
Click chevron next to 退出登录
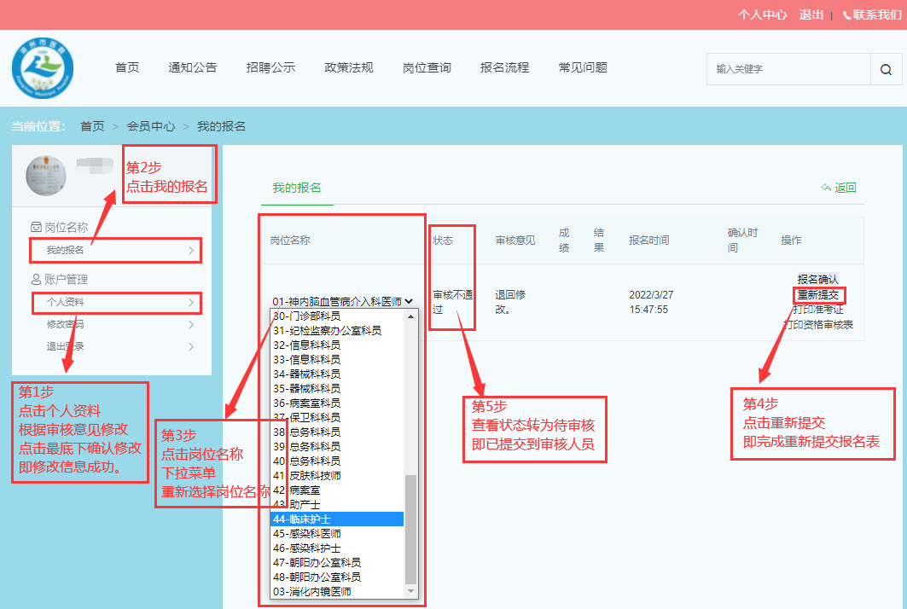(x=191, y=346)
